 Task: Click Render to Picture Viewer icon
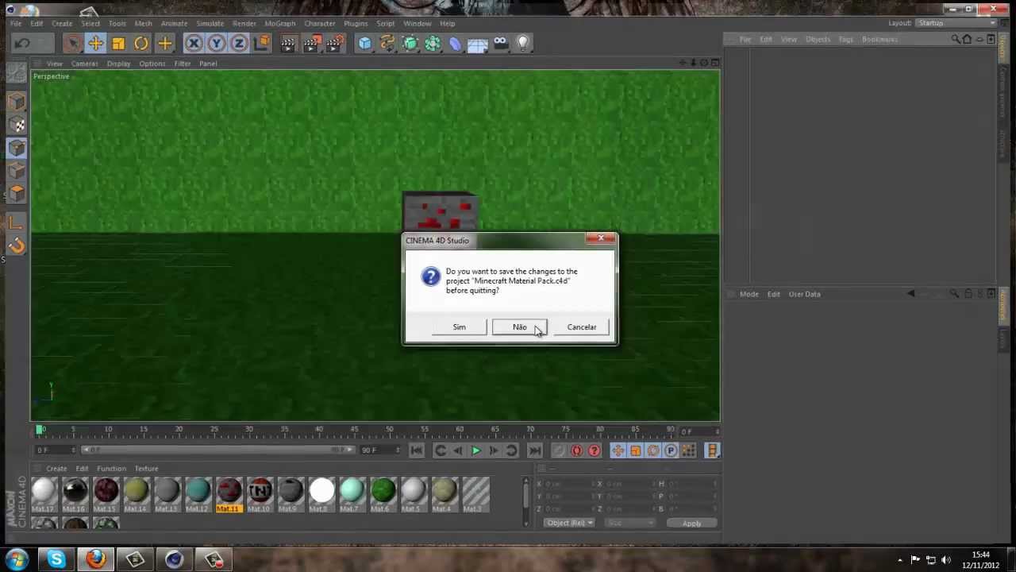coord(312,43)
